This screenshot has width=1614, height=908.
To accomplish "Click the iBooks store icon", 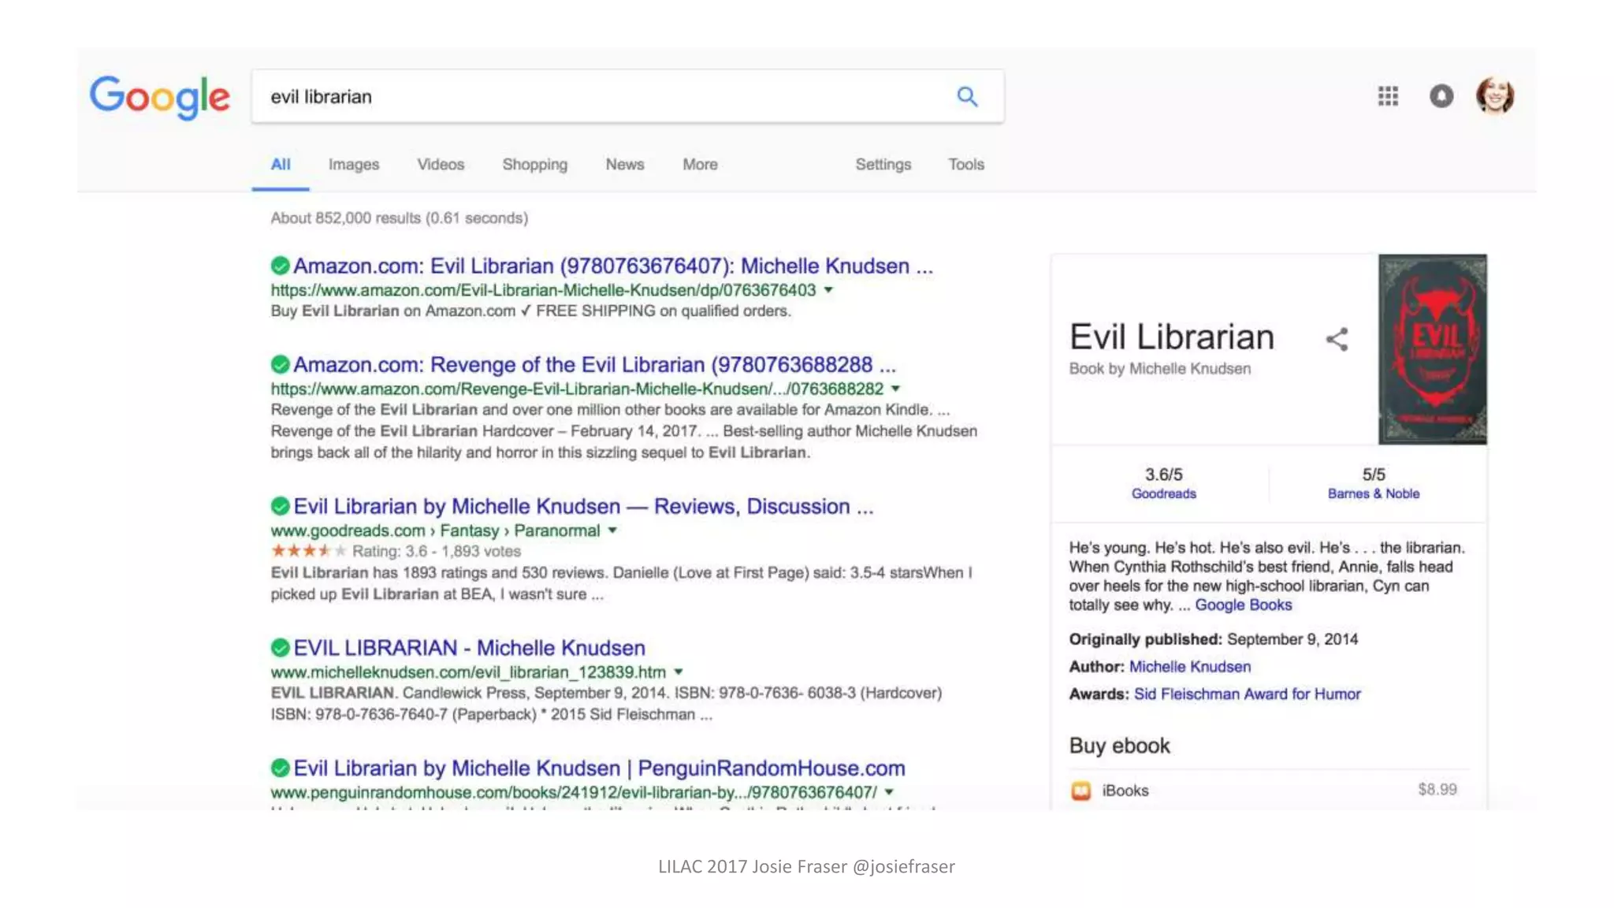I will [x=1081, y=791].
